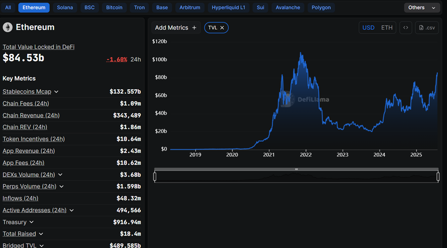This screenshot has height=248, width=447.
Task: Click Total Value Locked in DeFi label
Action: (39, 47)
